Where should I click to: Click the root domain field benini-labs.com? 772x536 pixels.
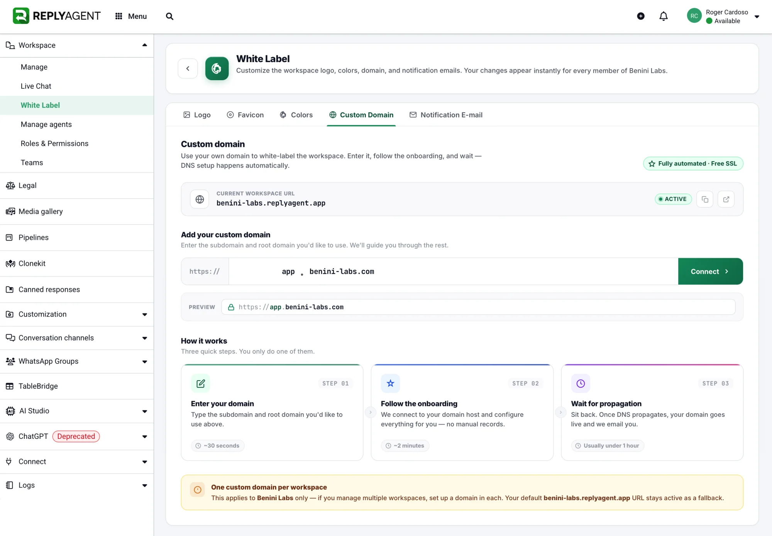(x=491, y=271)
